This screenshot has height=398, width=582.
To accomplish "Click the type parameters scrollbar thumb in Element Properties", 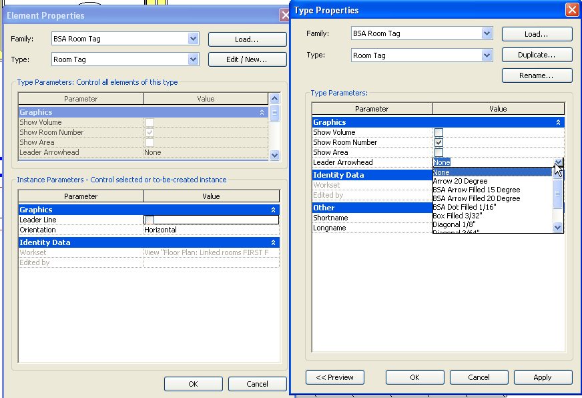I will pyautogui.click(x=275, y=114).
